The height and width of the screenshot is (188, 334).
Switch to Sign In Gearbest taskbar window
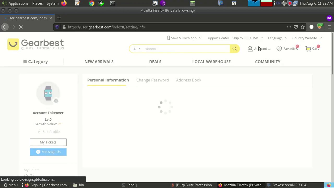click(47, 185)
